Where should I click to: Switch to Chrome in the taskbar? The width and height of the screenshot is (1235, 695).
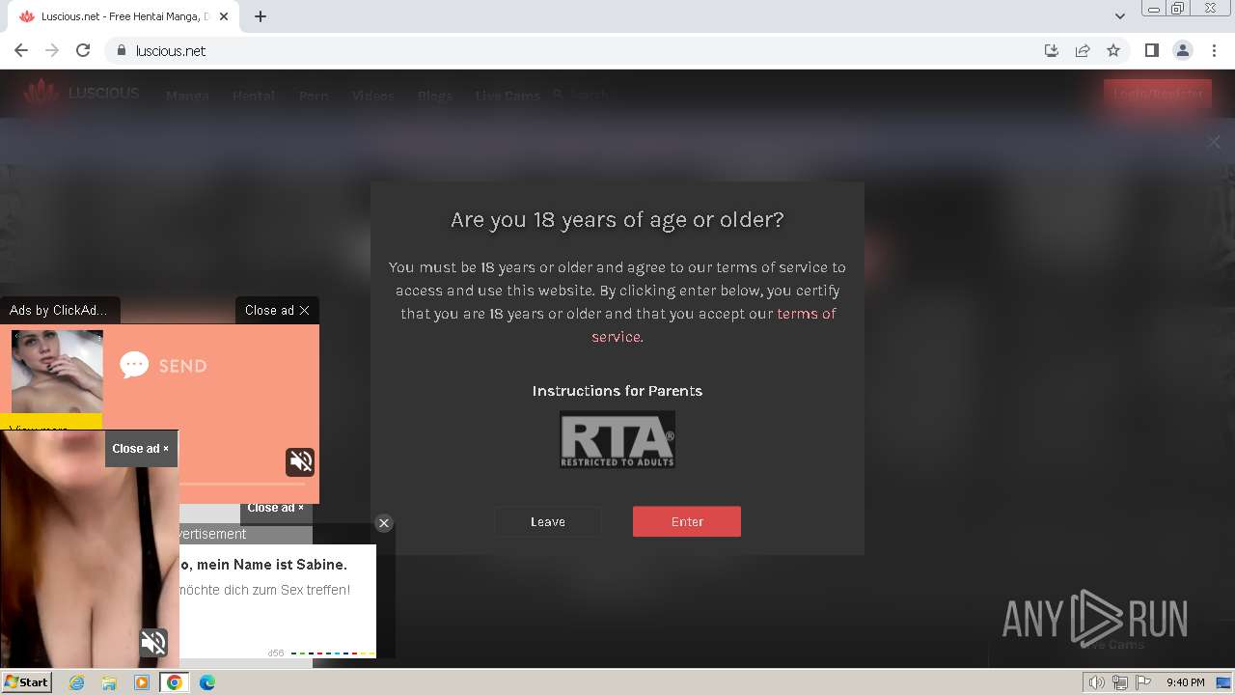175,682
